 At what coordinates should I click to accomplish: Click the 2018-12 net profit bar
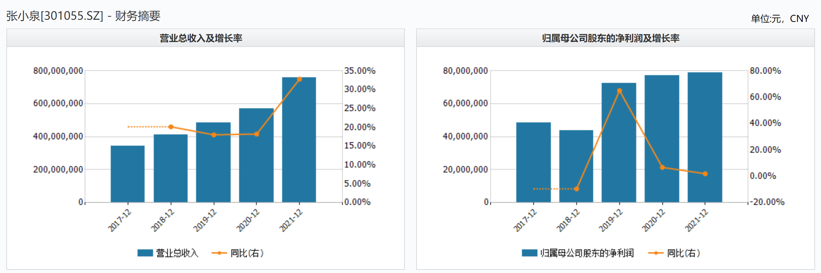click(576, 166)
